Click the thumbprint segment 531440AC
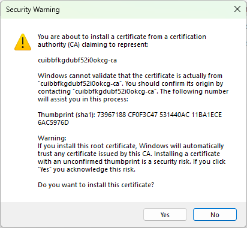This screenshot has width=247, height=228. [174, 115]
